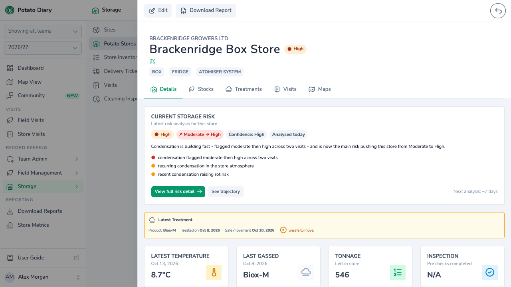Open Cleaning Inspections in Storage submenu

(x=113, y=99)
